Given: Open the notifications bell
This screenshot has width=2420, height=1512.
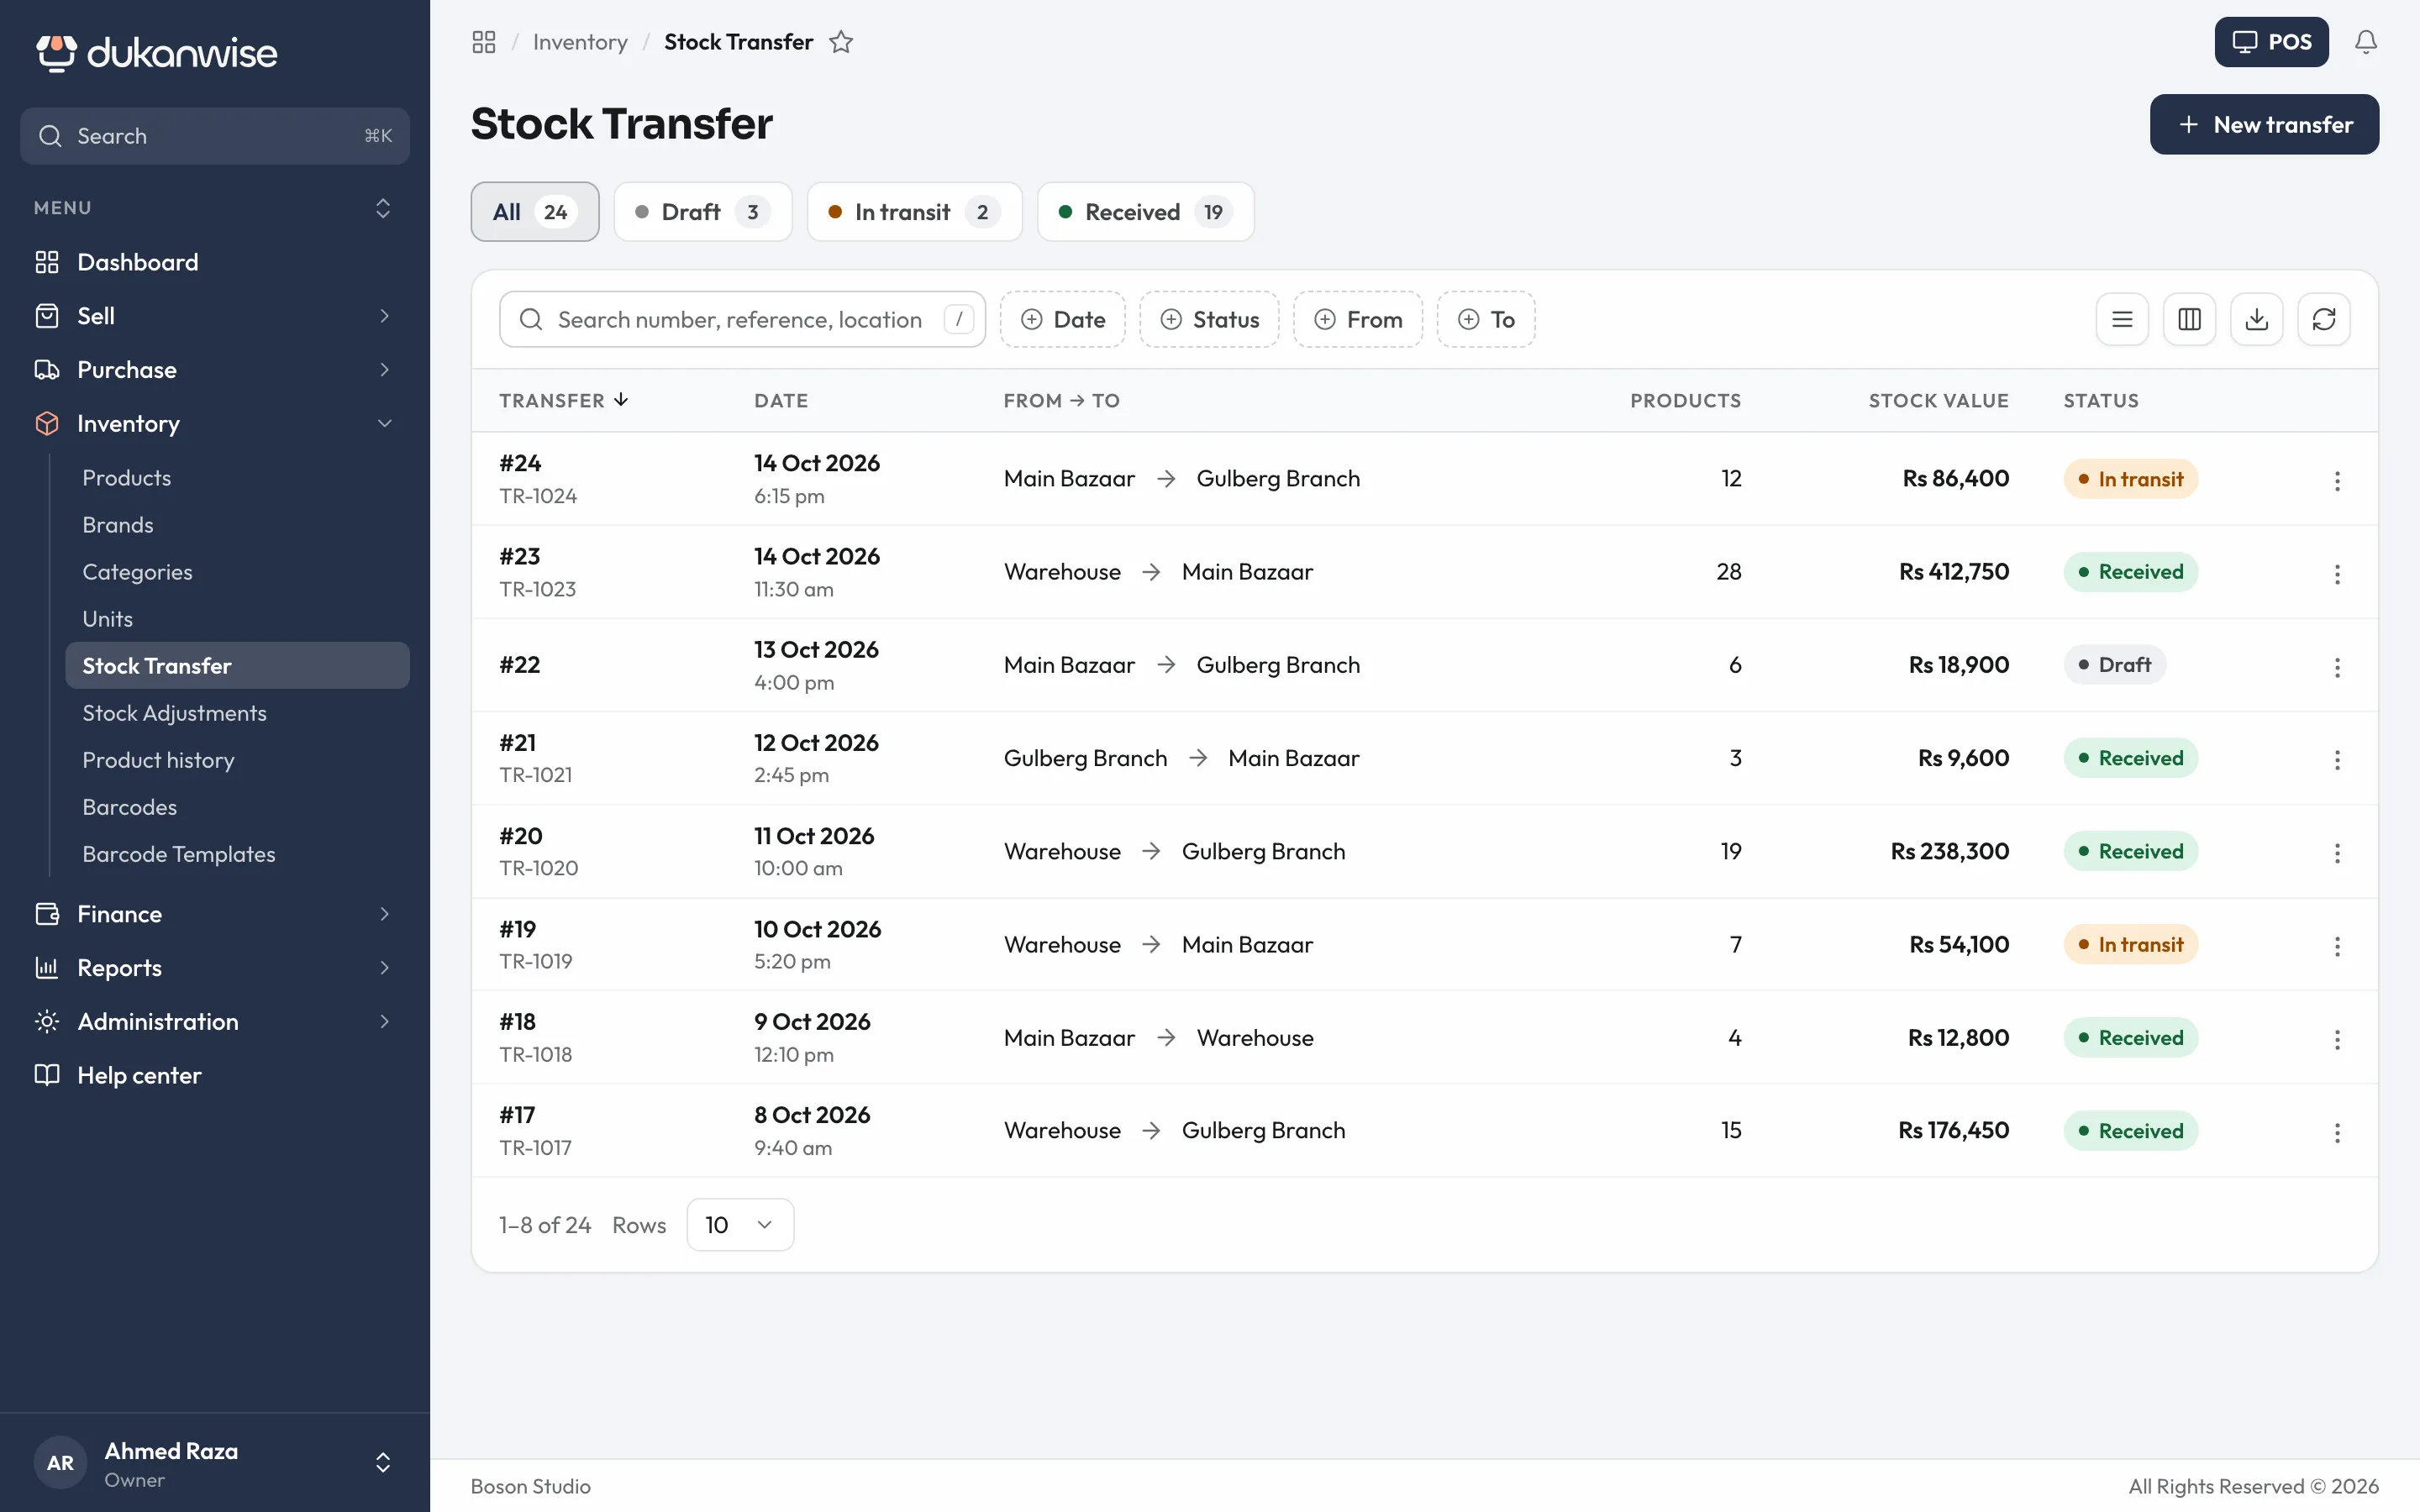Looking at the screenshot, I should pyautogui.click(x=2365, y=42).
